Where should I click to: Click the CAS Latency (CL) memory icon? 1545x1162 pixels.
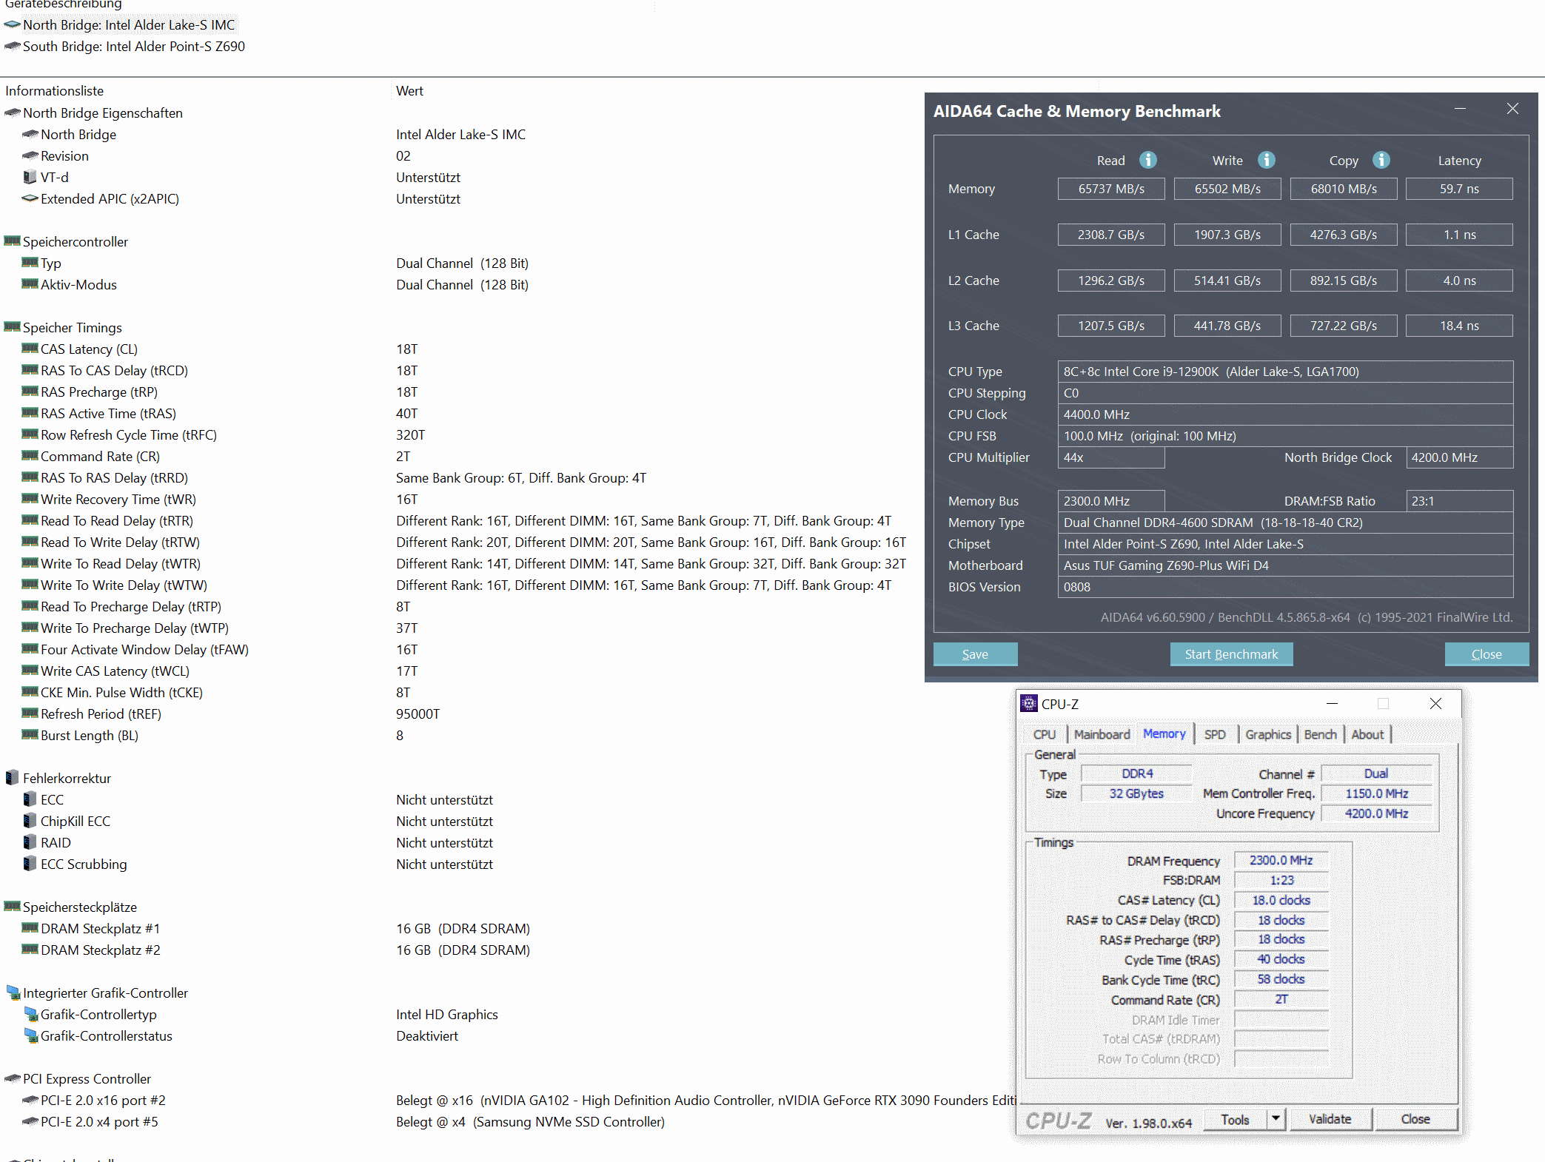point(30,349)
